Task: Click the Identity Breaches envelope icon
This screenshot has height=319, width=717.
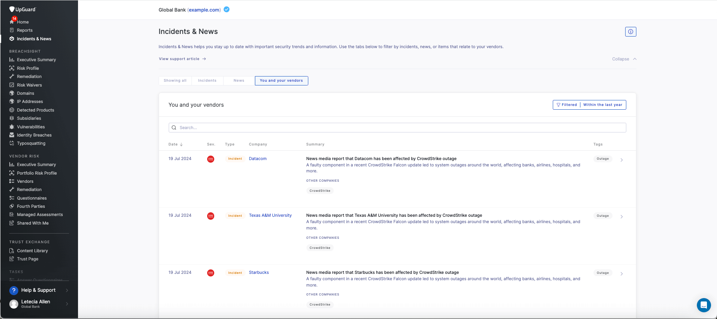Action: point(12,135)
